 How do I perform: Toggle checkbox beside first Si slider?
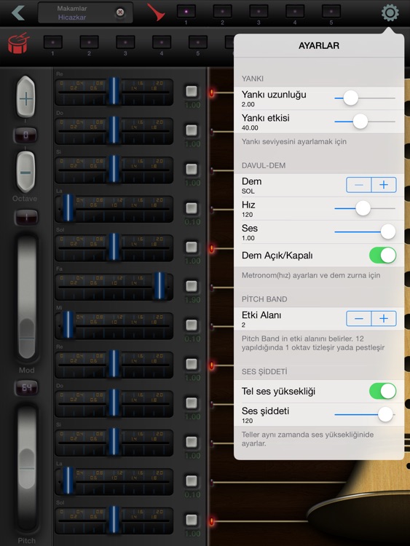[192, 169]
